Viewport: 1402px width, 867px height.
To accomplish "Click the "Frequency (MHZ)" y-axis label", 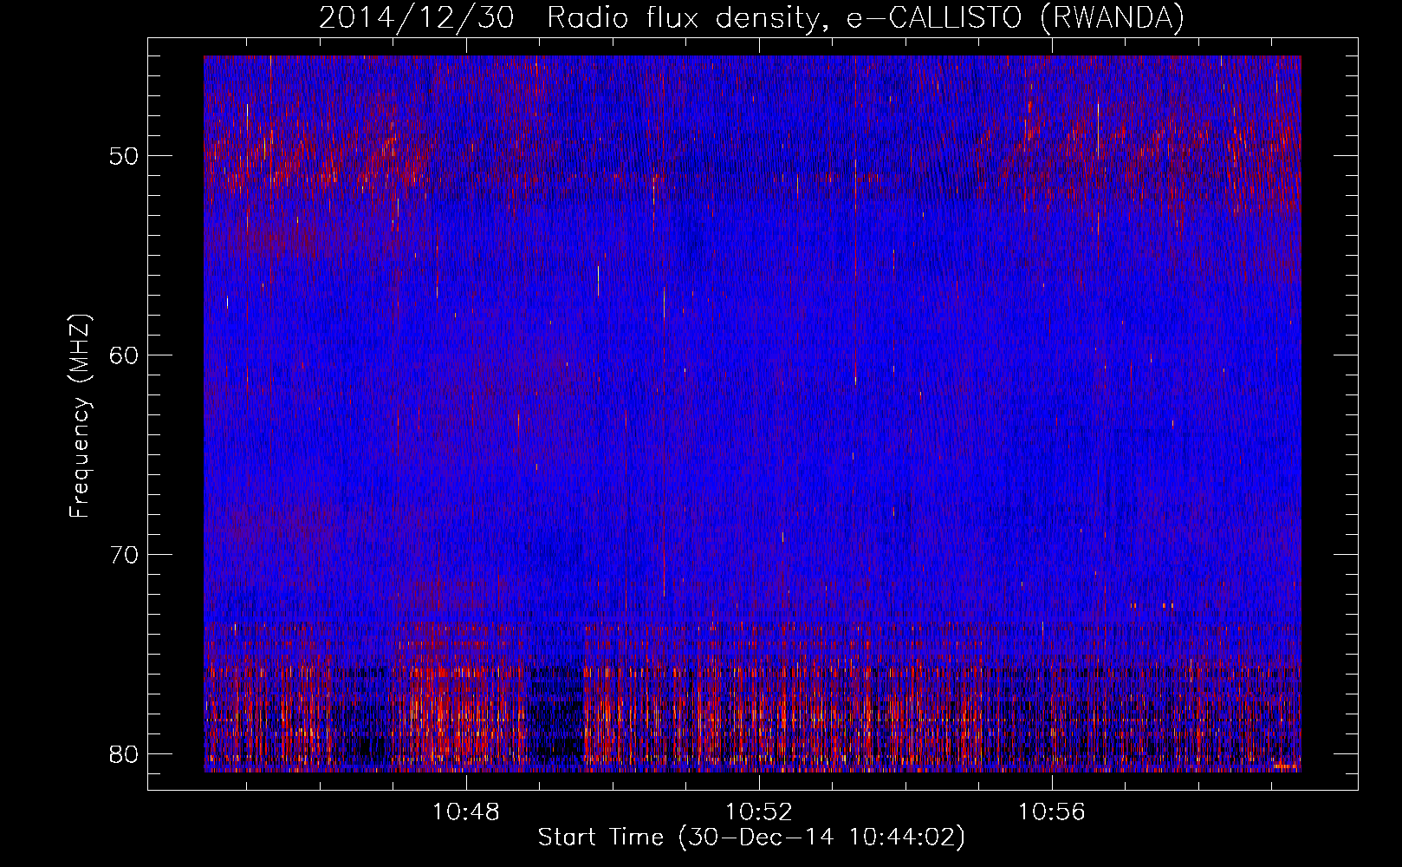I will pyautogui.click(x=80, y=415).
